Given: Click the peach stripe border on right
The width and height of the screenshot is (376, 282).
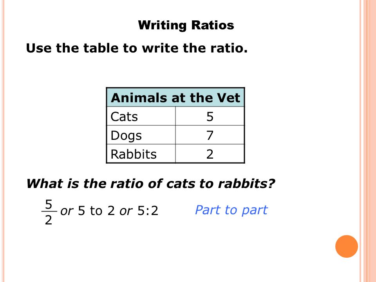Looking at the screenshot, I should pos(368,141).
